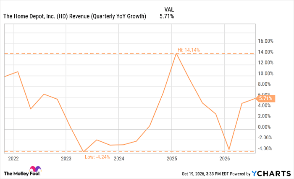Image resolution: width=294 pixels, height=179 pixels.
Task: Click the 8.00% y-axis label
Action: pyautogui.click(x=264, y=84)
